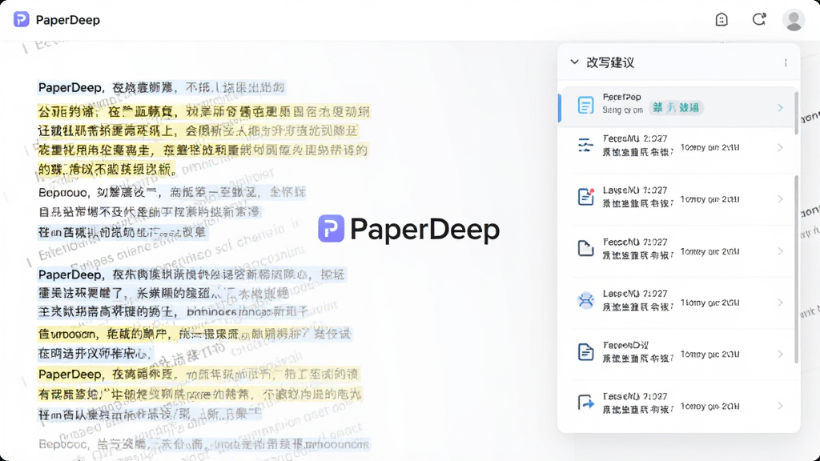Viewport: 820px width, 461px height.
Task: Open the user avatar in the top bar
Action: (794, 20)
